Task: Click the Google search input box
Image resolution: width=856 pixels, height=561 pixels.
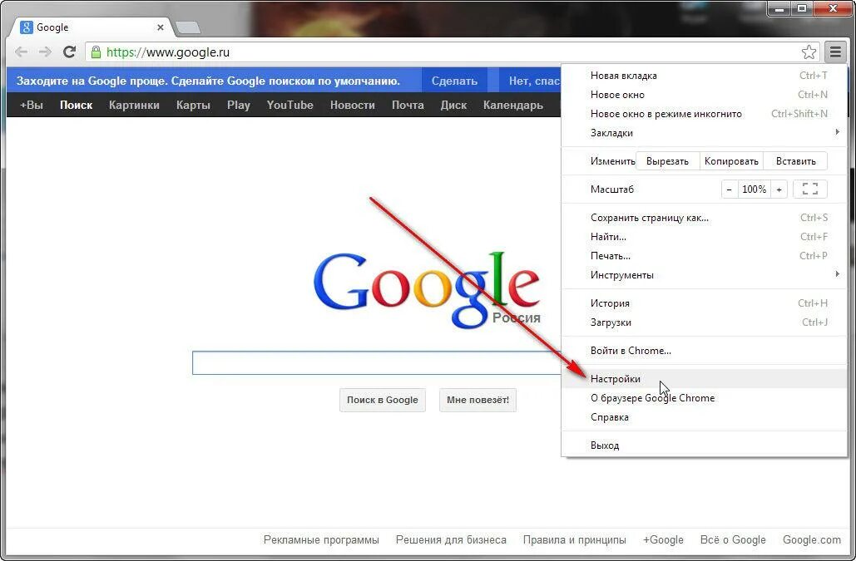Action: tap(377, 362)
